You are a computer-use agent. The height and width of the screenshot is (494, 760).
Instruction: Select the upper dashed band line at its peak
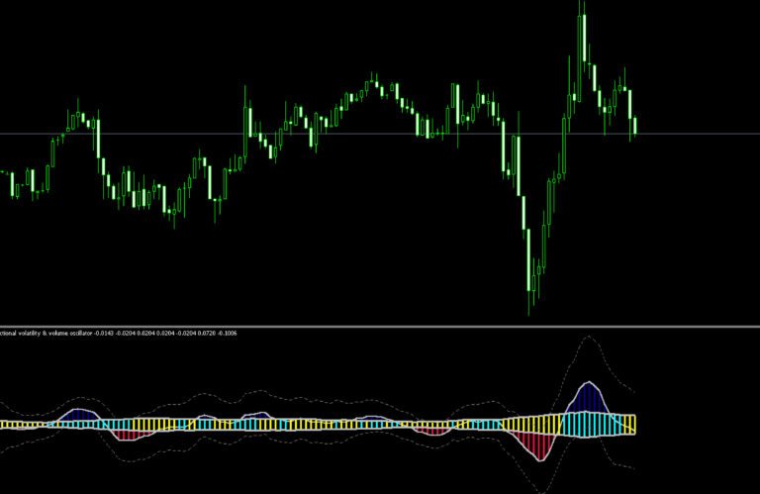click(x=589, y=336)
